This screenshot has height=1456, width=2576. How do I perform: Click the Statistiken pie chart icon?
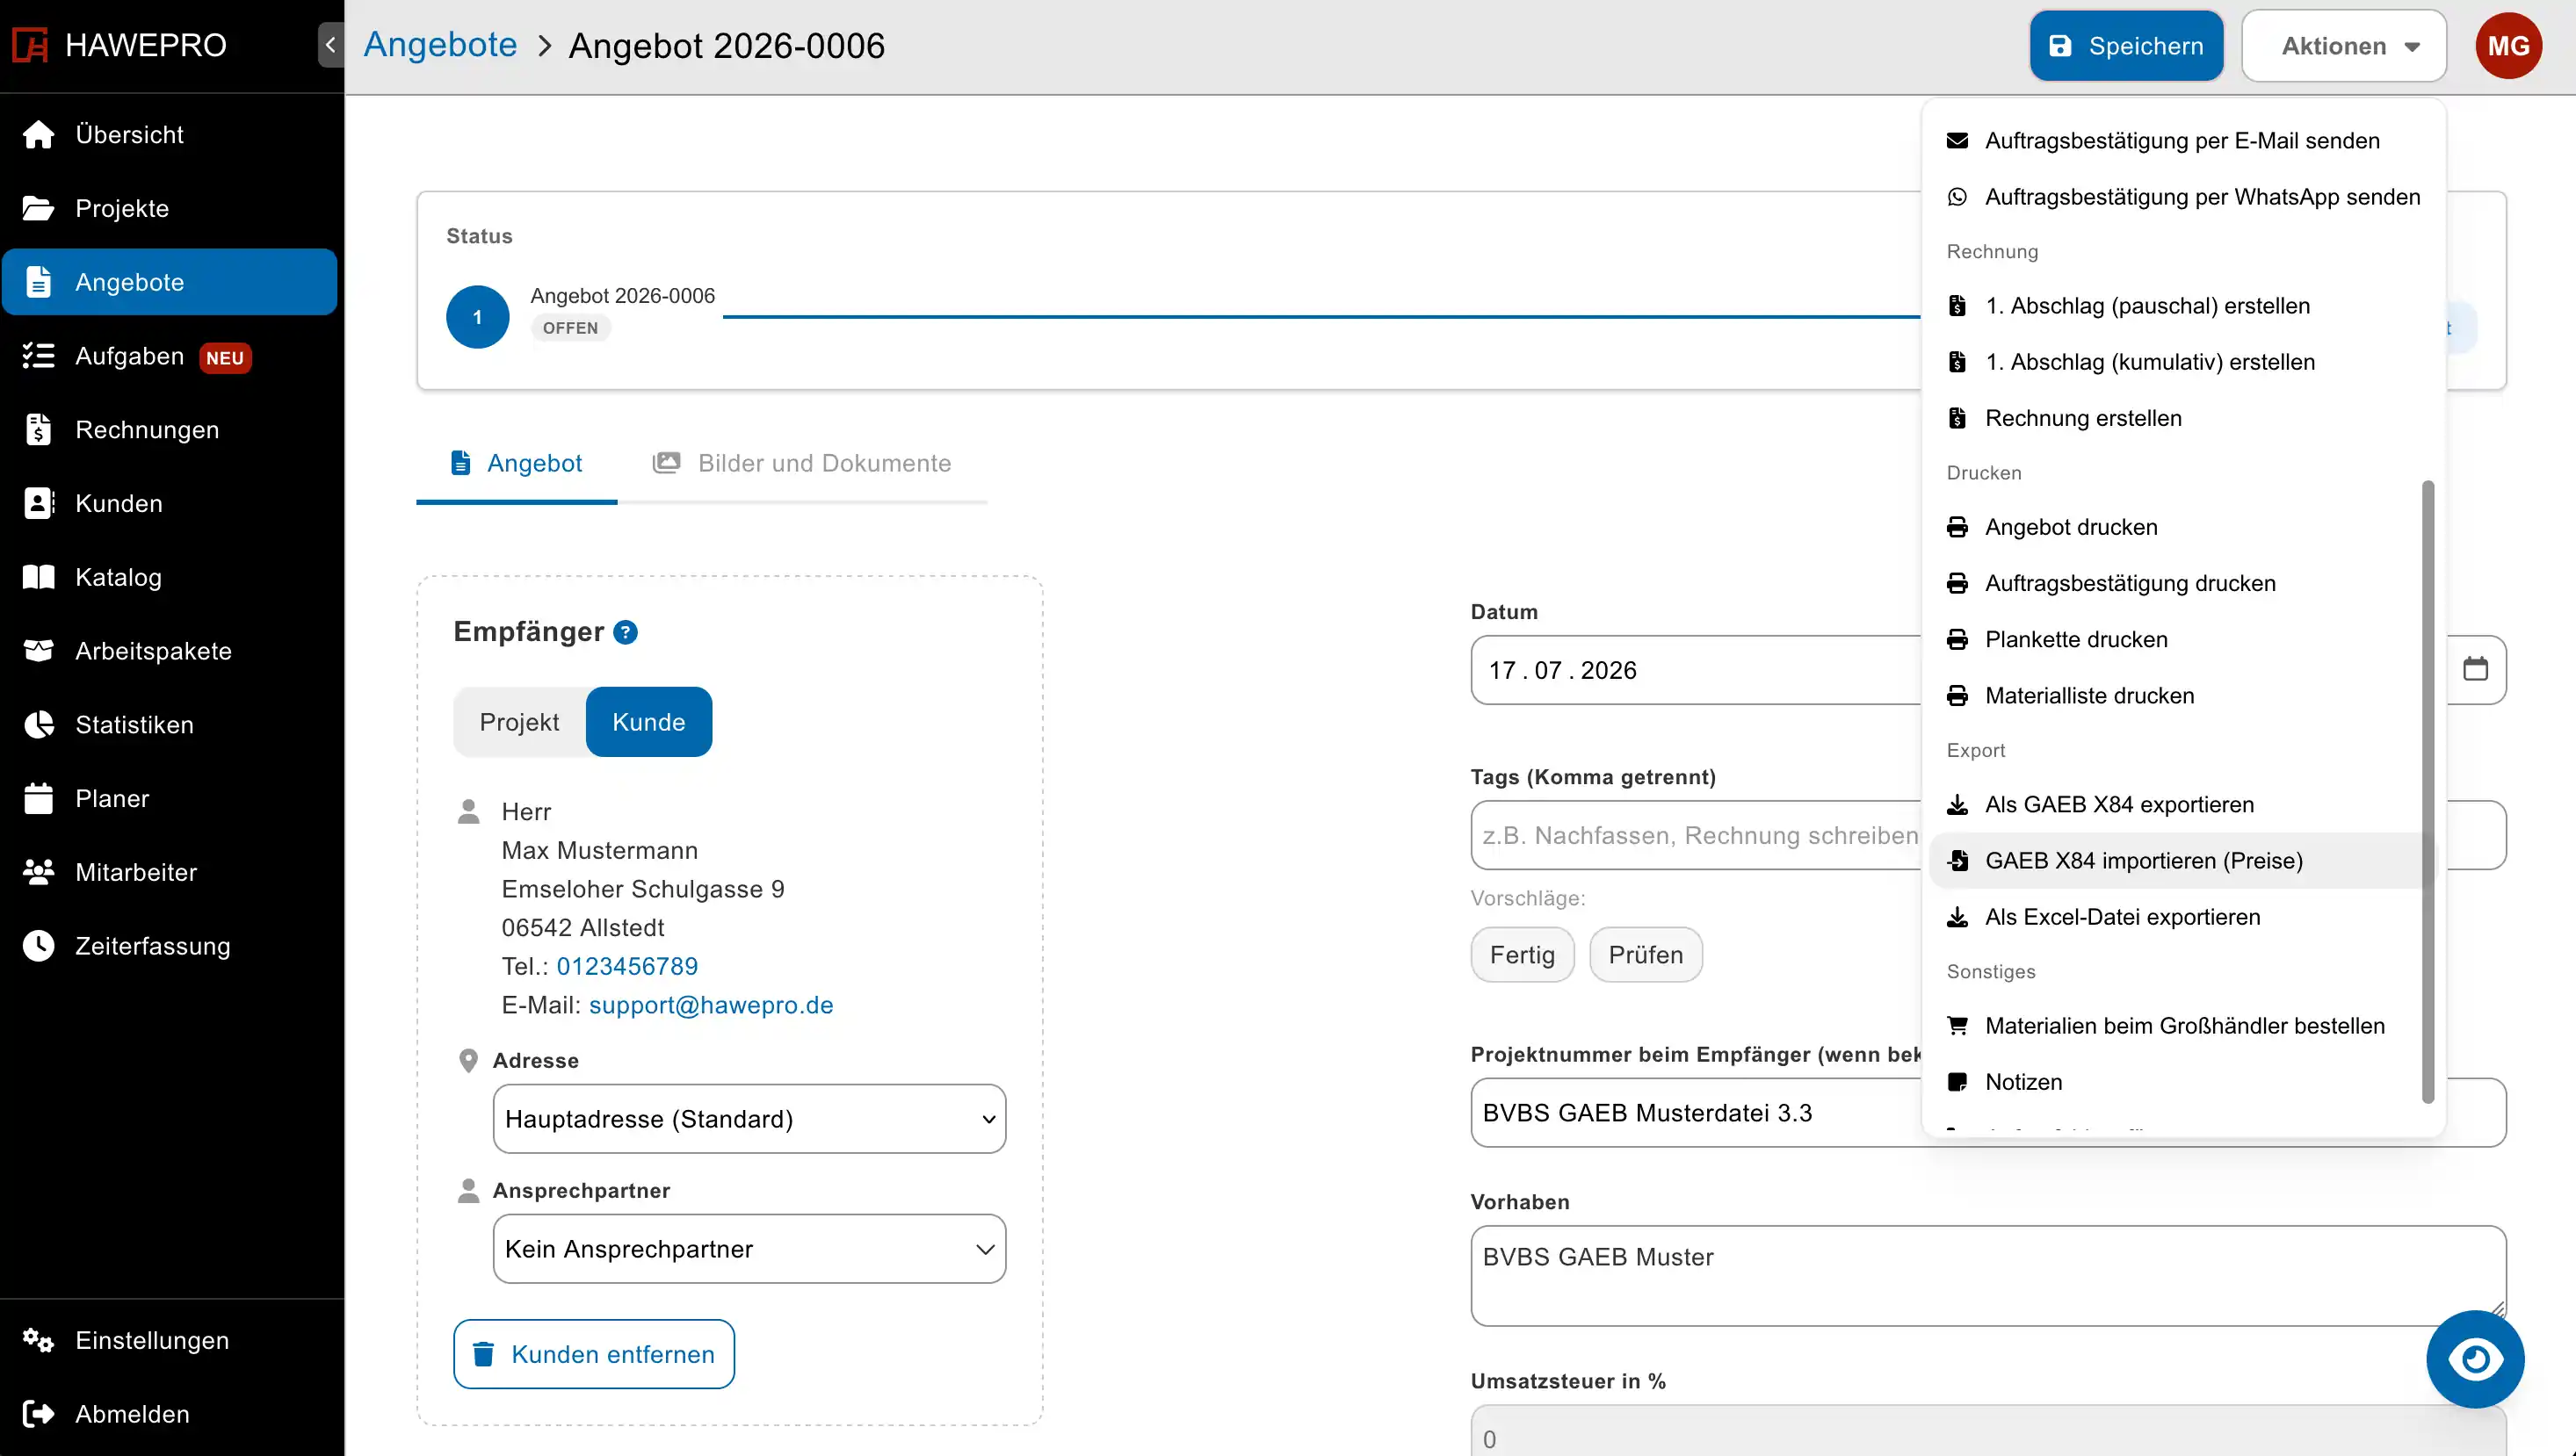[x=38, y=725]
